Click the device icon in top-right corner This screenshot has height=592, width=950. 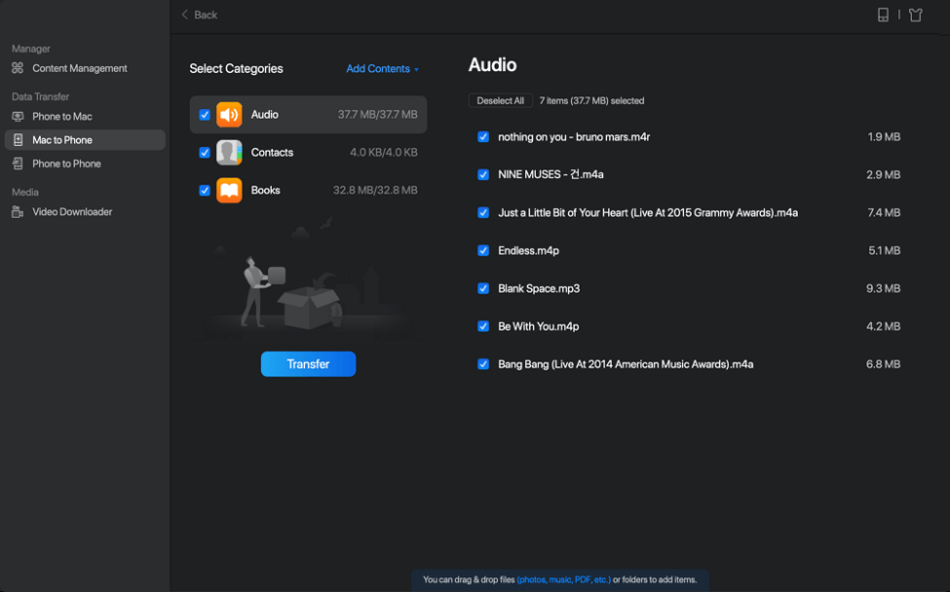click(883, 15)
